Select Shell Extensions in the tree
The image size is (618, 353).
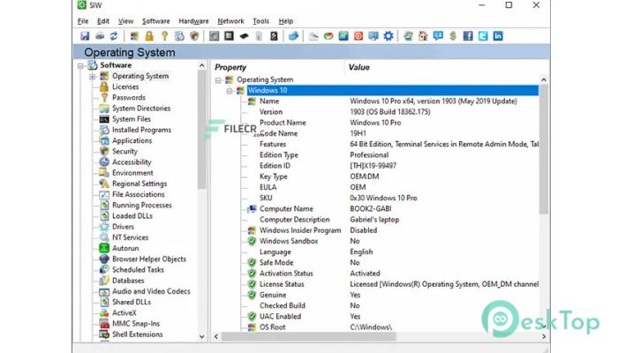point(137,334)
